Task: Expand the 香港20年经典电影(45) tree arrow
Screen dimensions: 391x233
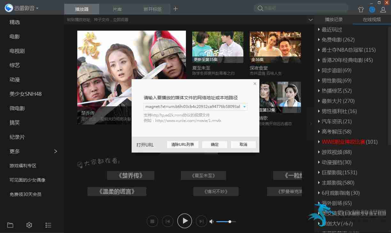Action: tap(319, 60)
